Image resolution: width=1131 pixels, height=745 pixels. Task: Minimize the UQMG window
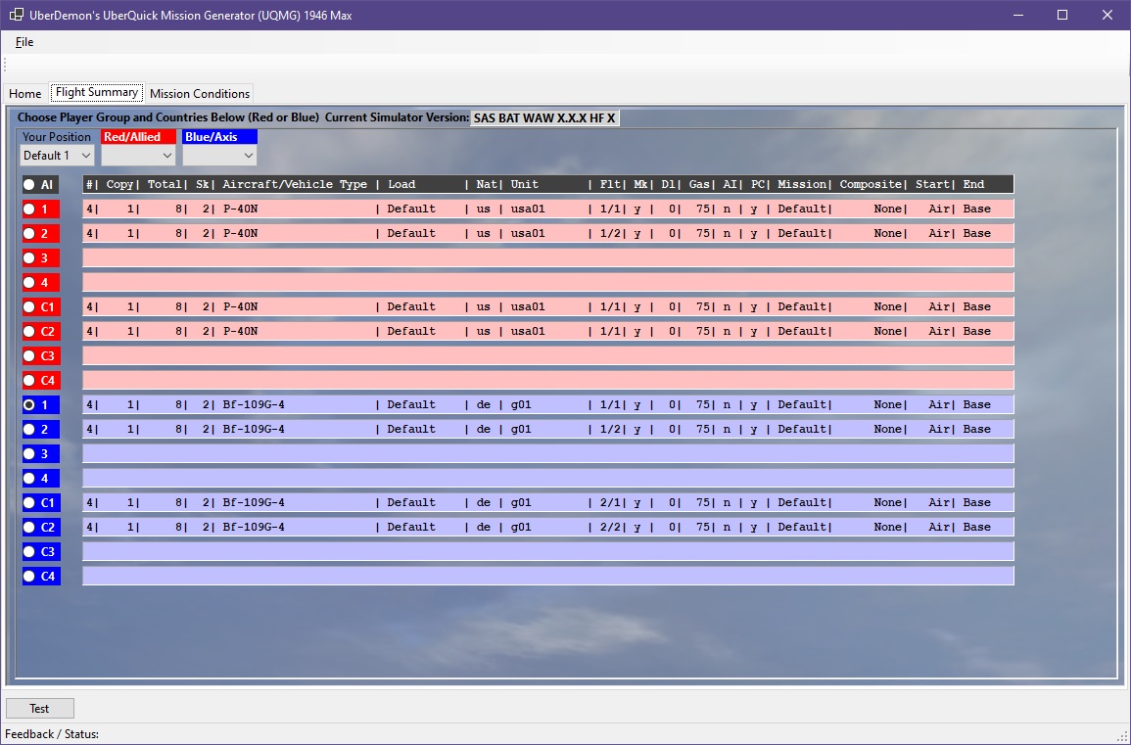pos(1017,15)
